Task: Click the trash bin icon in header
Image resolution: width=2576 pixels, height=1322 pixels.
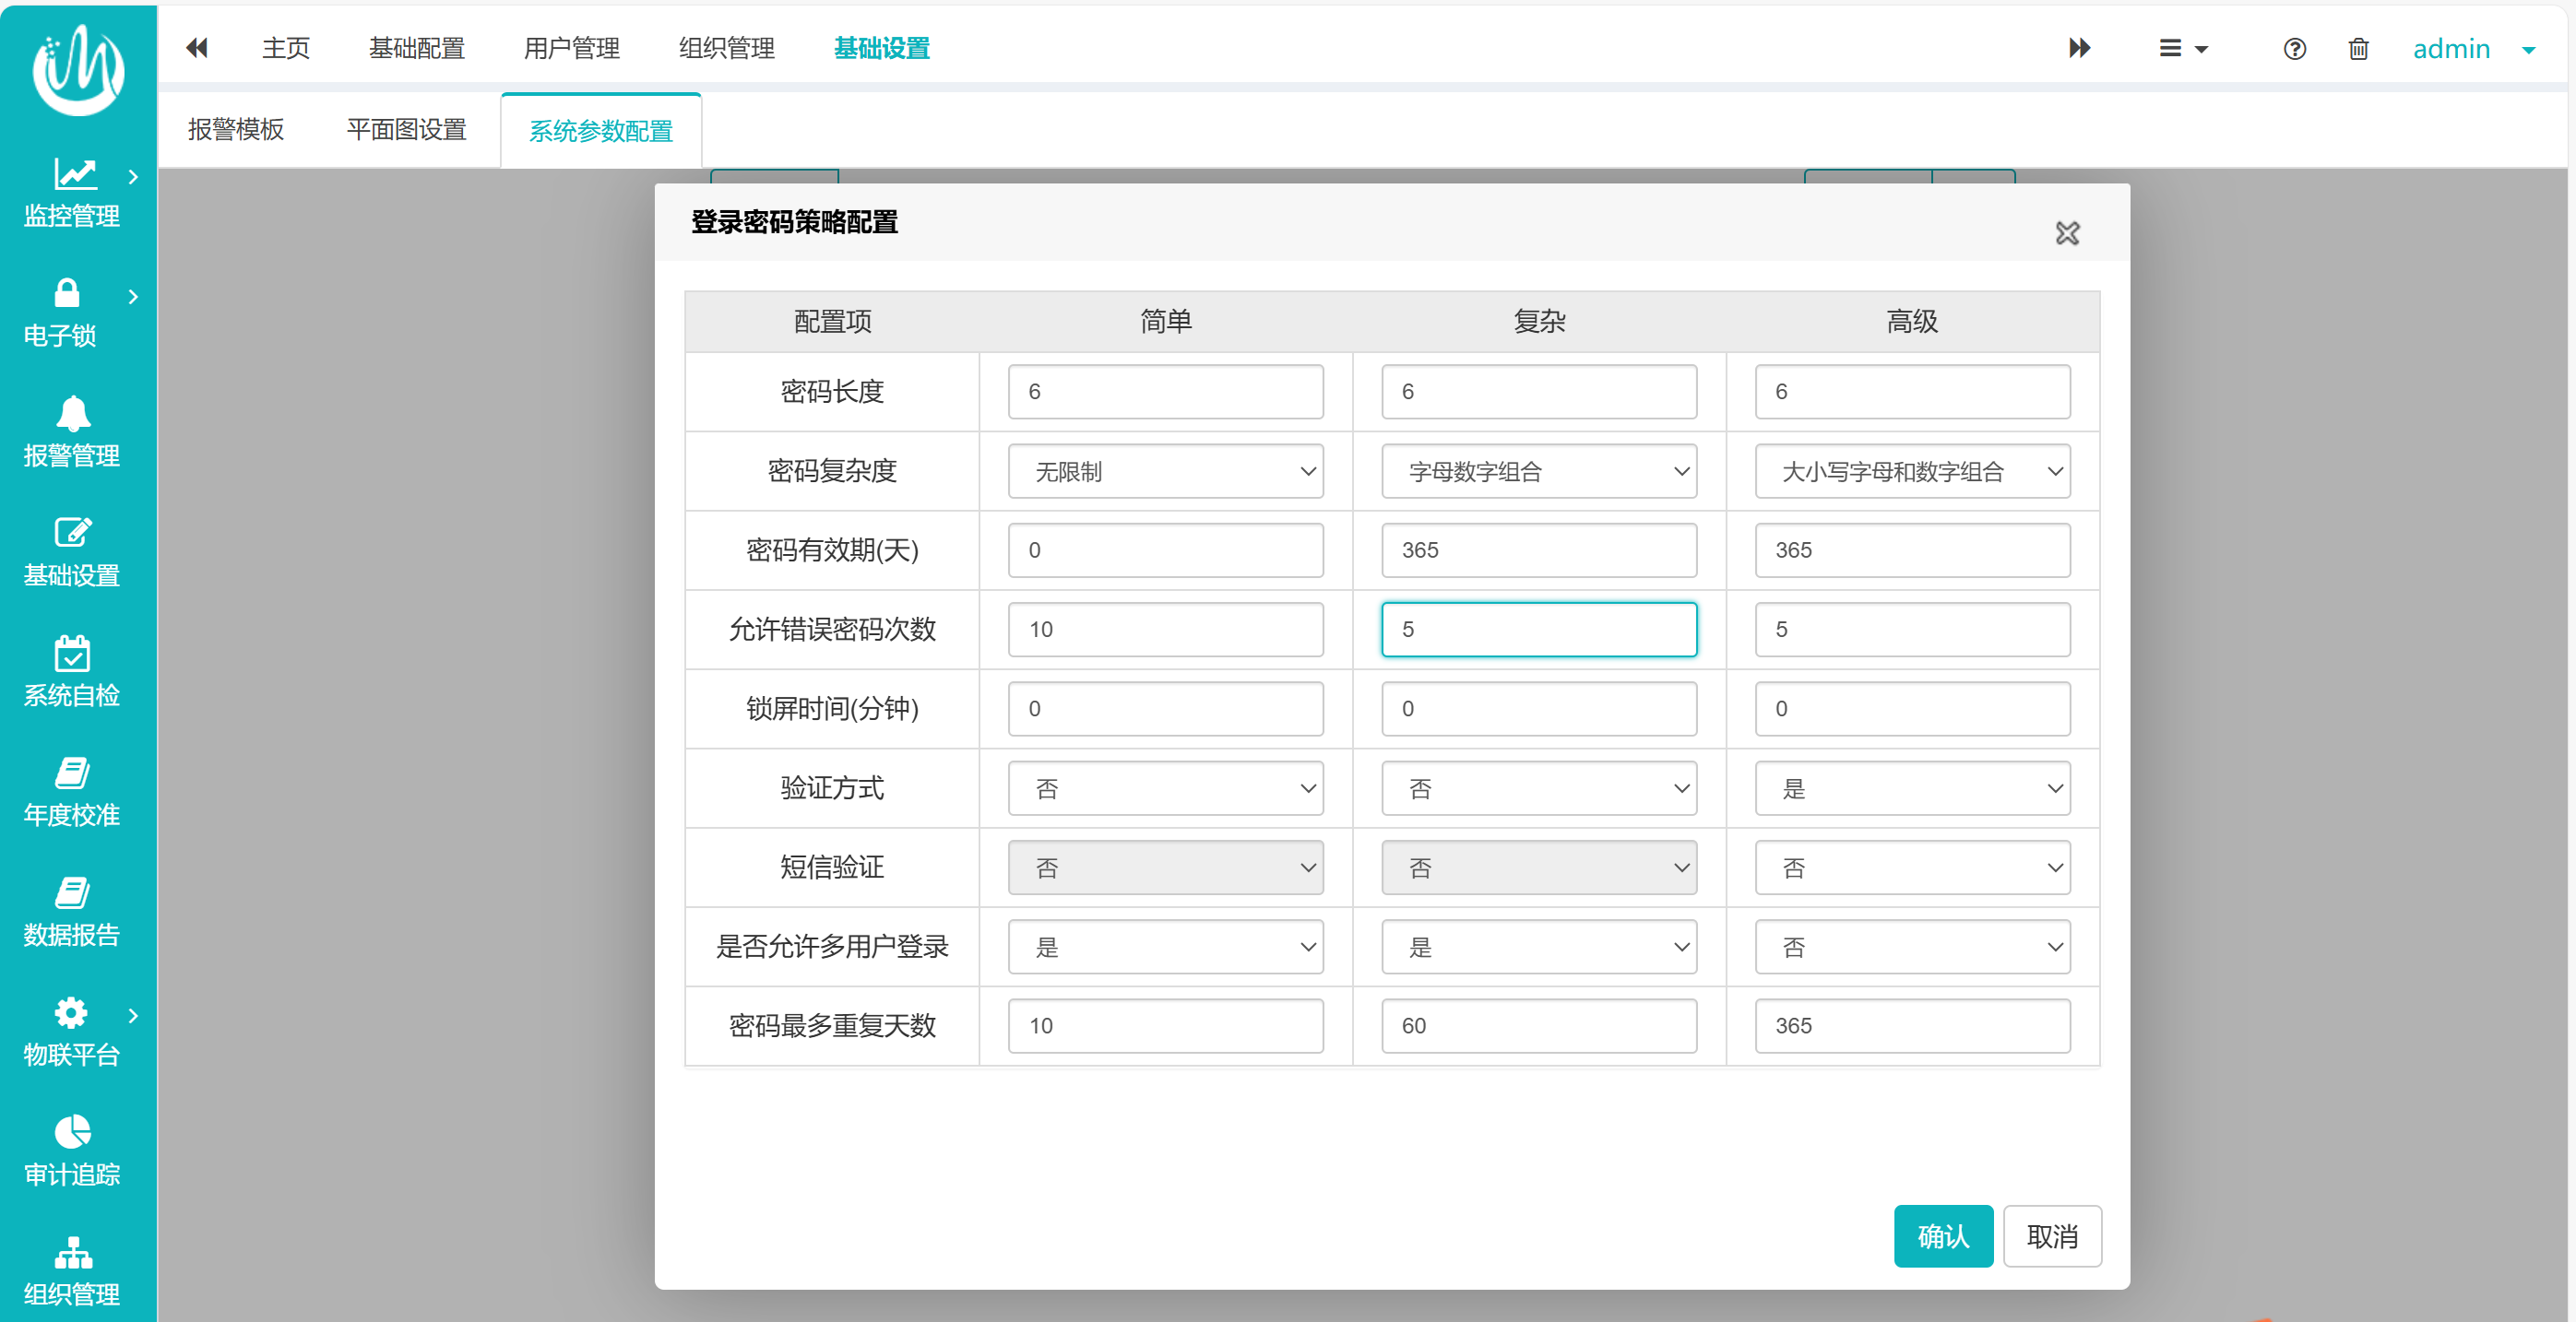Action: point(2358,48)
